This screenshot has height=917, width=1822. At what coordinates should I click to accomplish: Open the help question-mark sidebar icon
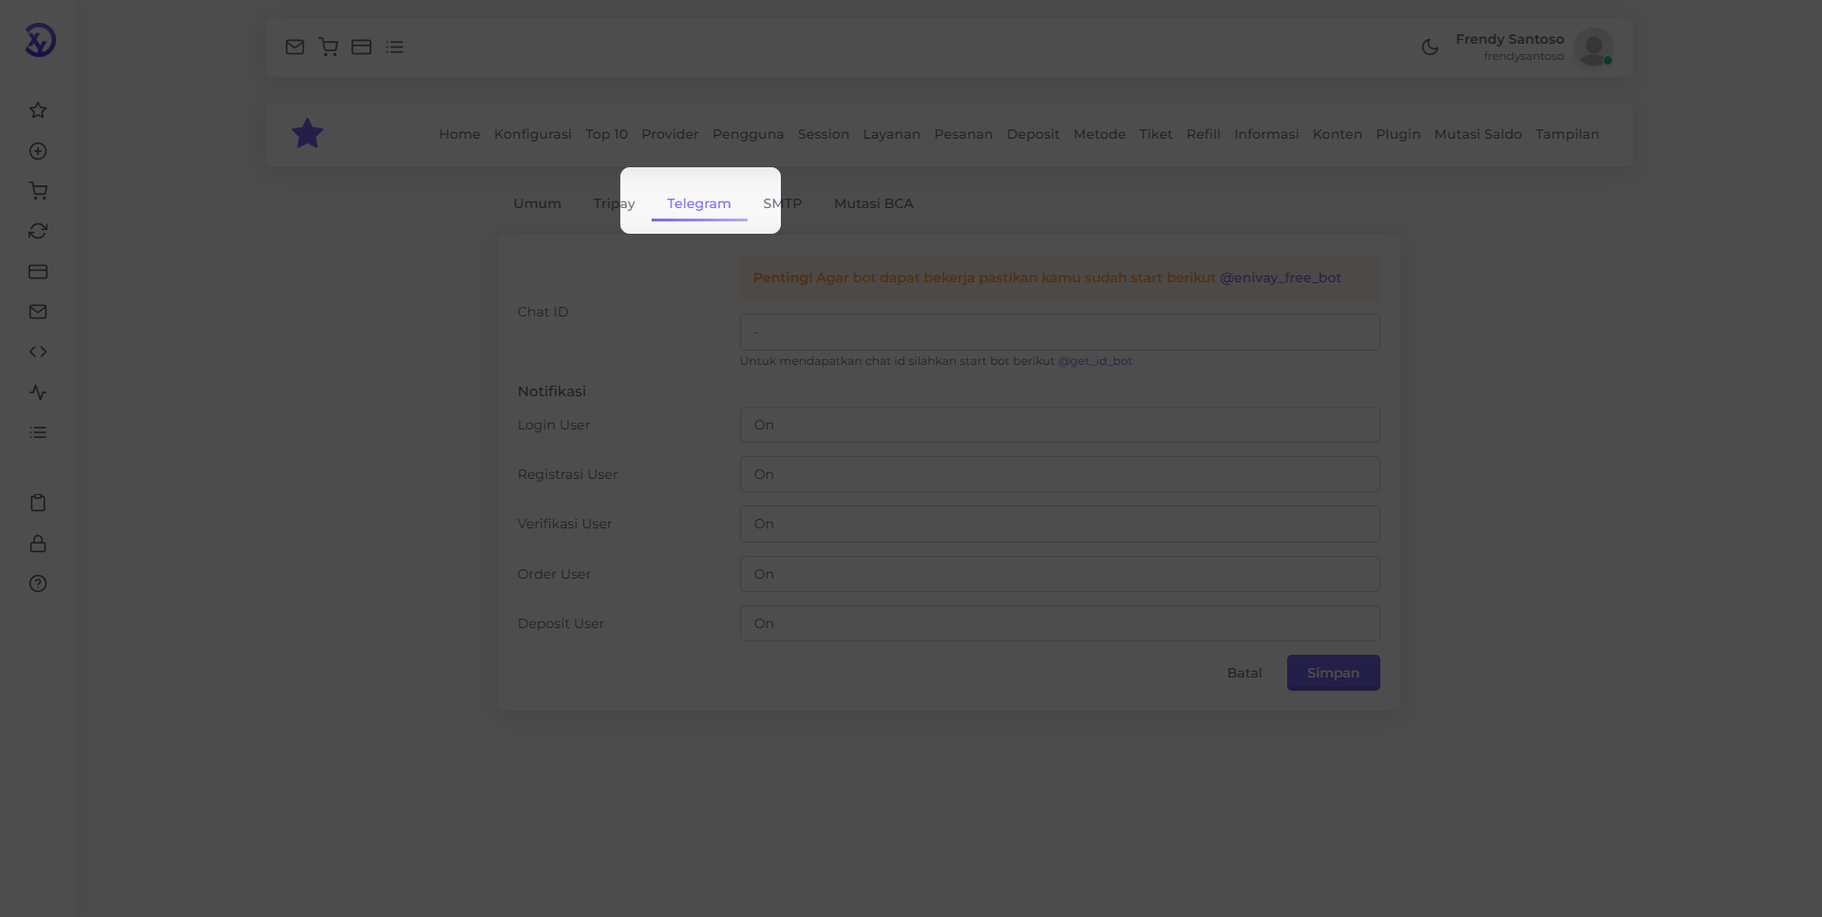coord(38,583)
